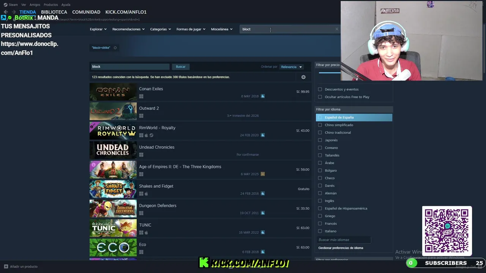
Task: Click the review icon next to 24 FEB 2020
Action: pyautogui.click(x=263, y=135)
